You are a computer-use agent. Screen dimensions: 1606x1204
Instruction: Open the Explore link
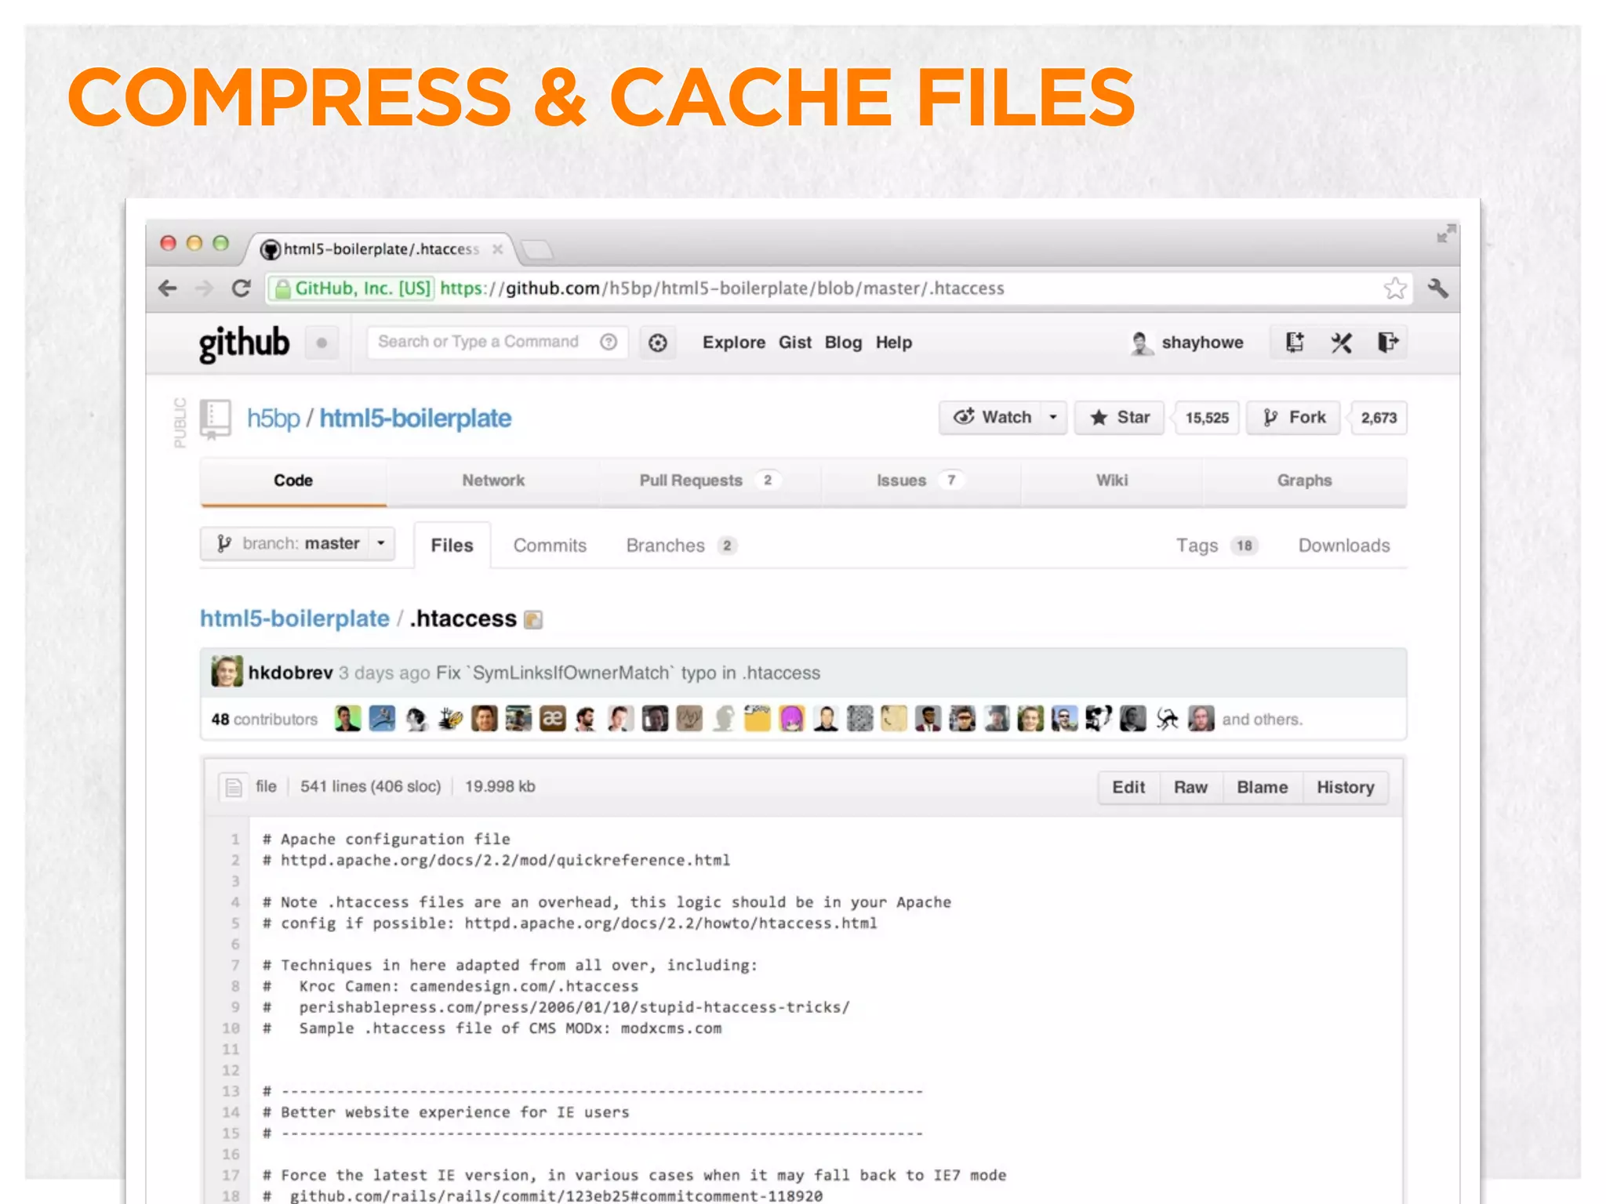point(734,343)
